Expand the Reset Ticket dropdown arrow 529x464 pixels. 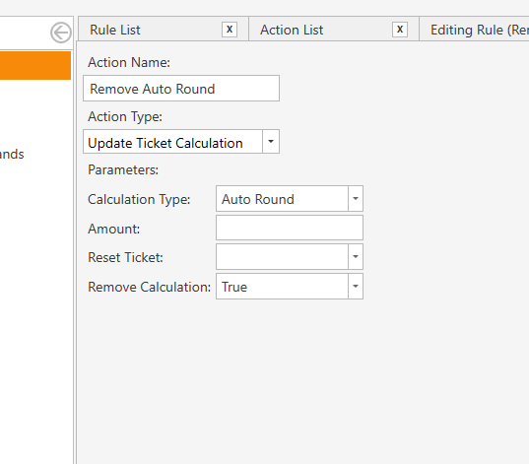(356, 257)
